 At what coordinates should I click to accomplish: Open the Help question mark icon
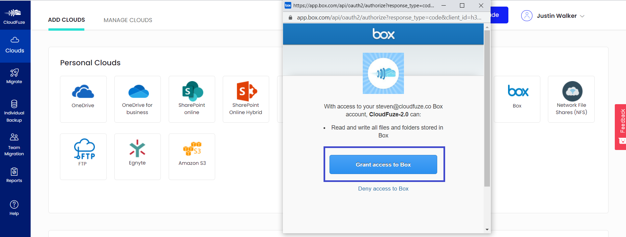point(14,204)
